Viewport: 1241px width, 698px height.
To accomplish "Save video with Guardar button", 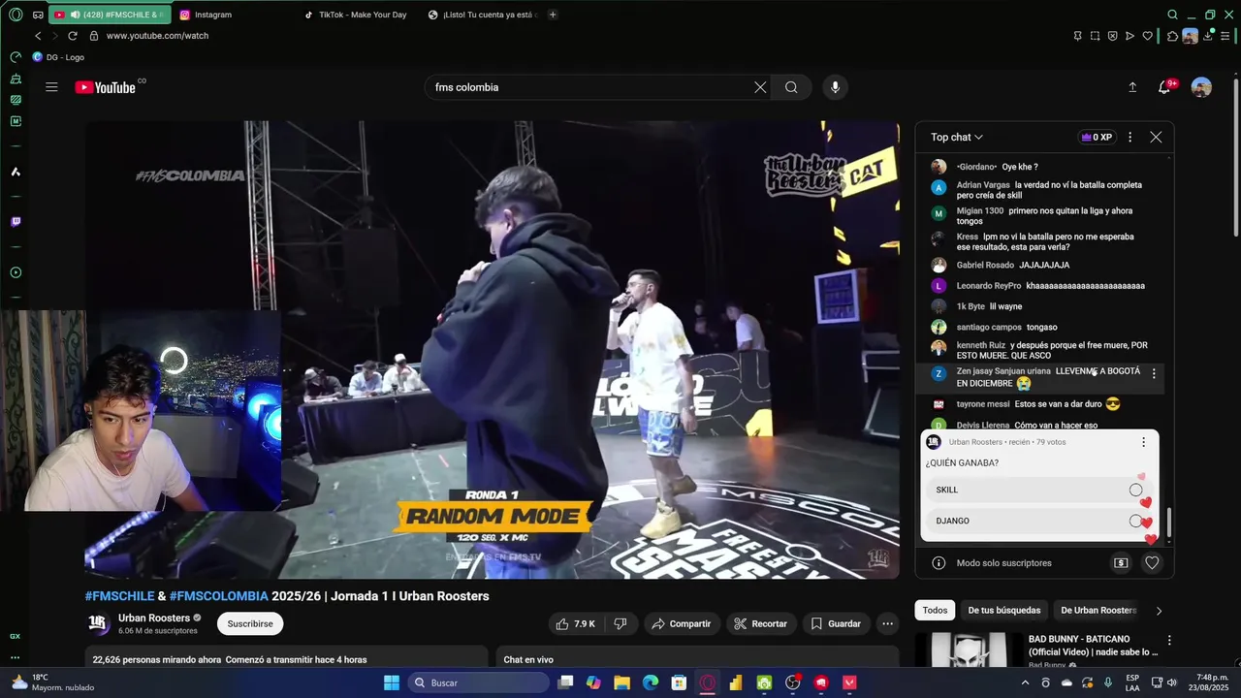I will 836,623.
